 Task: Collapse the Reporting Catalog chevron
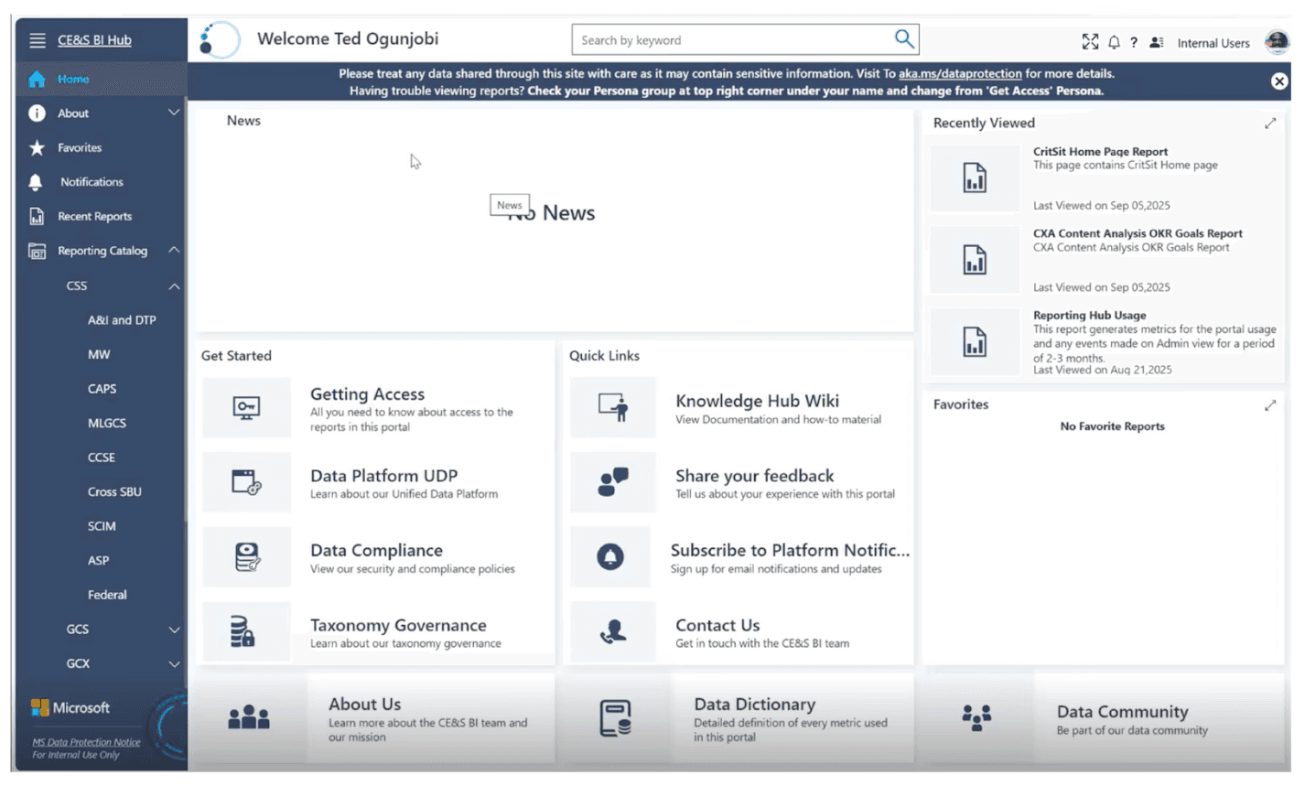[173, 250]
